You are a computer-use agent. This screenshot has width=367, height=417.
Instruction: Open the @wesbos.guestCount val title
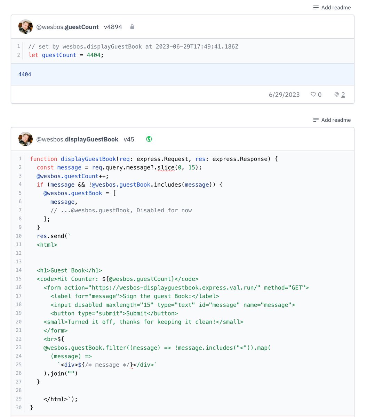pyautogui.click(x=67, y=27)
